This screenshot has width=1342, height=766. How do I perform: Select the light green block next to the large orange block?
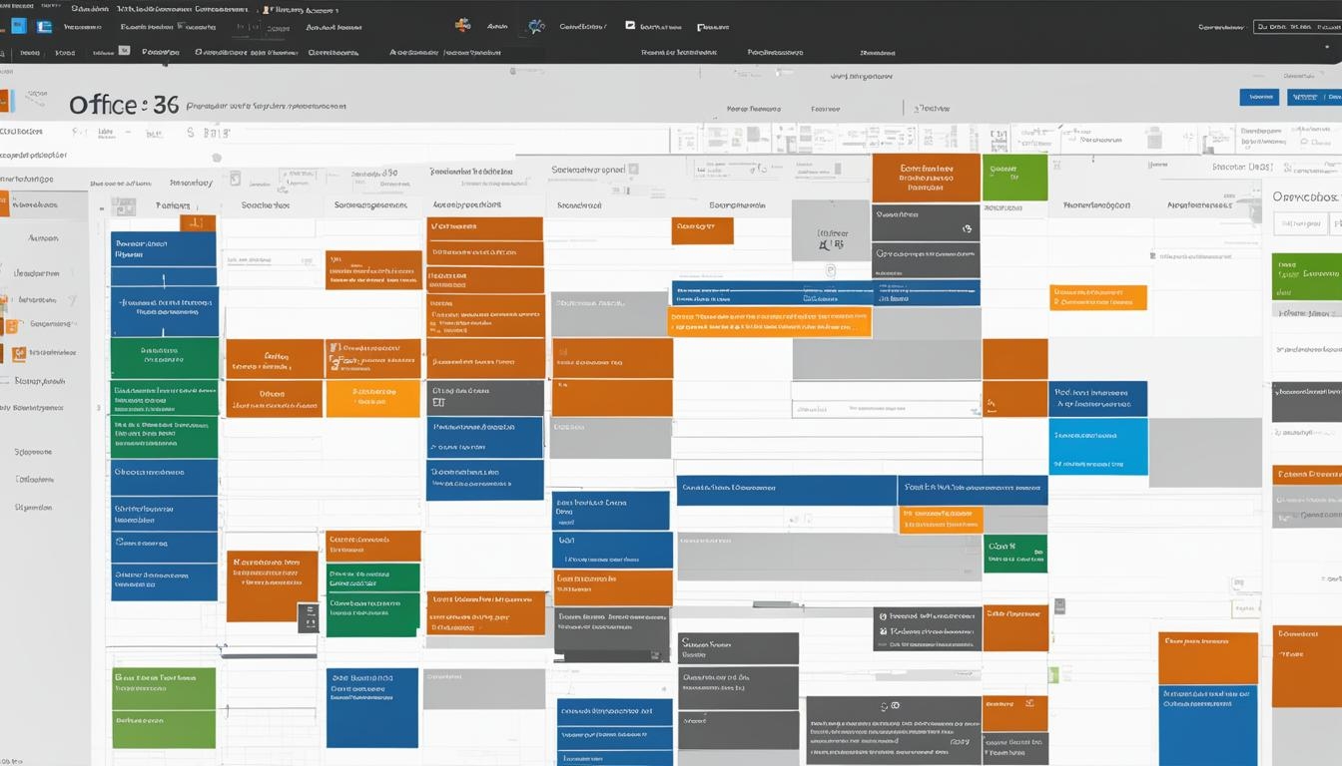[1014, 178]
